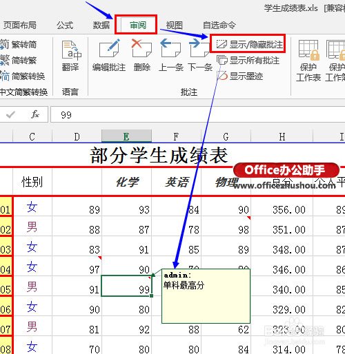
Task: Select column H header
Action: [282, 136]
